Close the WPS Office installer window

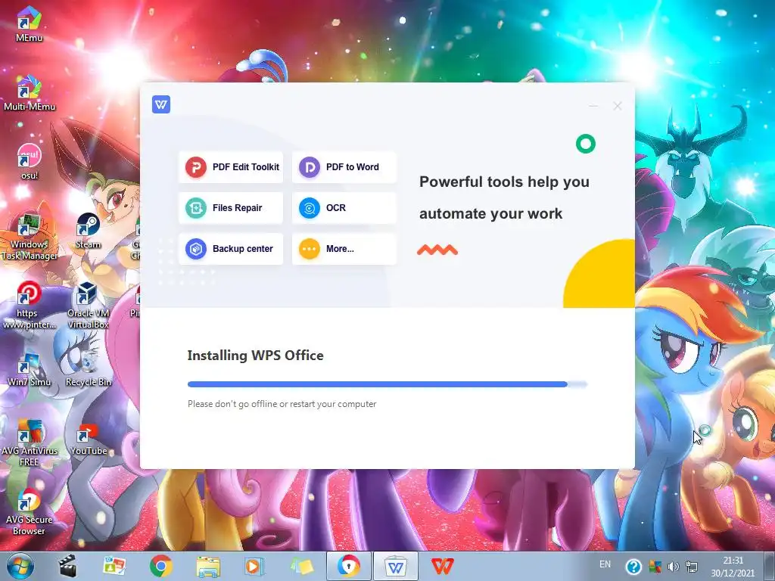618,106
